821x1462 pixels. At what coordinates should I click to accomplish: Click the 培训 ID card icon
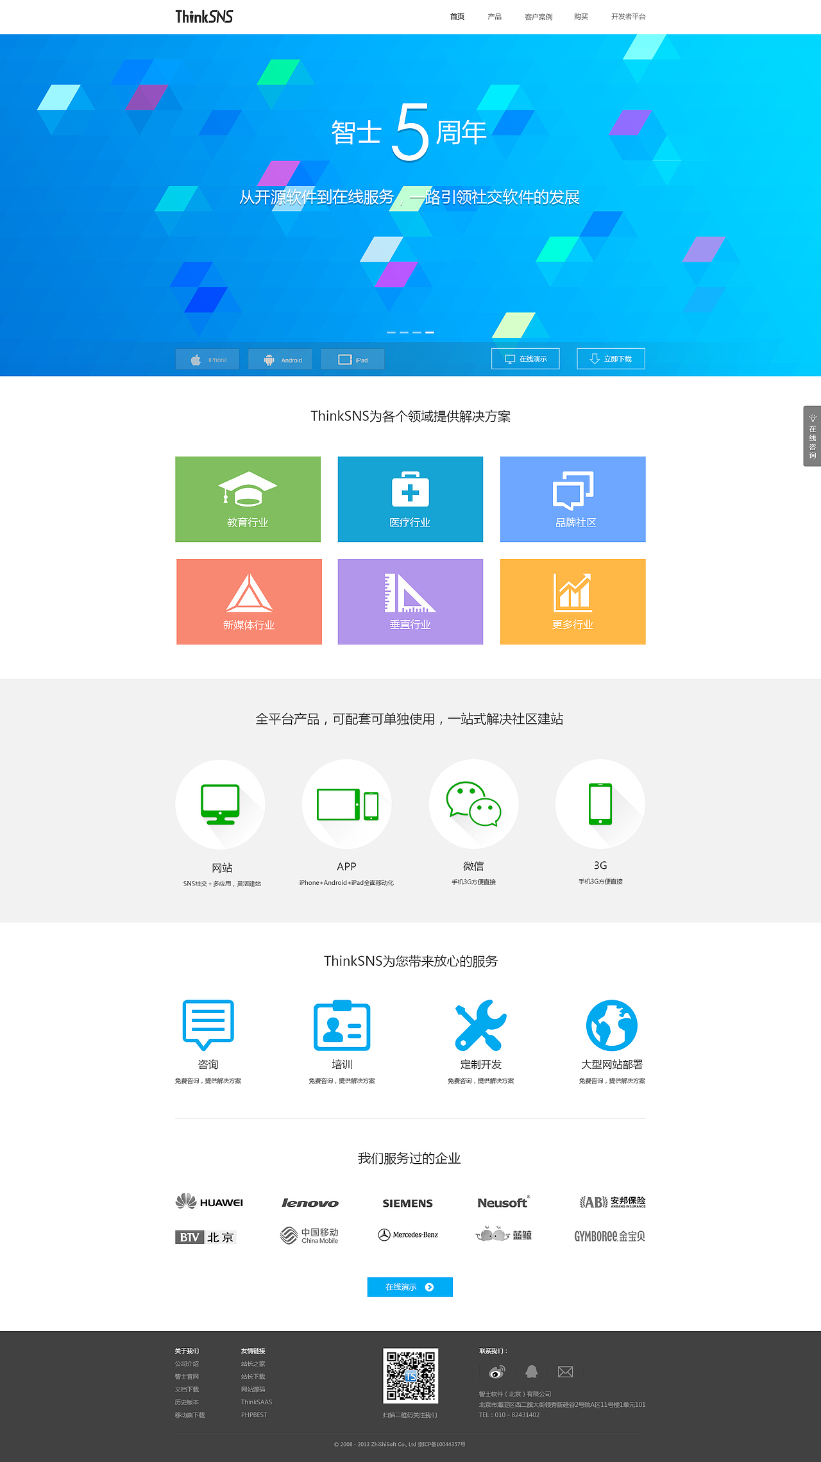coord(342,1025)
